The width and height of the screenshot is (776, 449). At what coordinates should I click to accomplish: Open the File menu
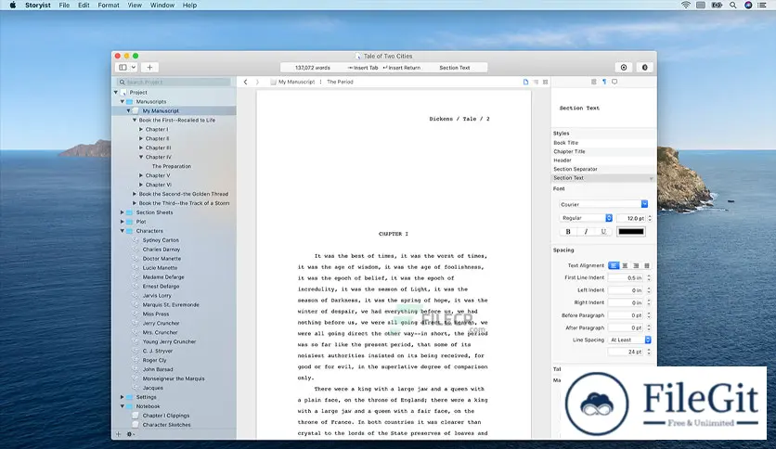64,6
